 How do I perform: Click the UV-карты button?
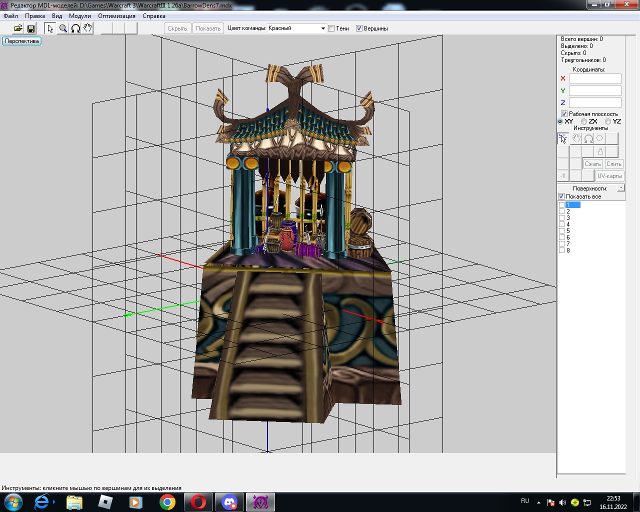pos(609,176)
